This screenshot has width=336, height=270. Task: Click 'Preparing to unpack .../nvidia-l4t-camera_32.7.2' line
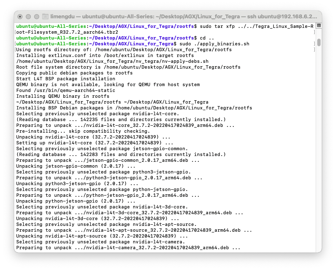point(128,248)
